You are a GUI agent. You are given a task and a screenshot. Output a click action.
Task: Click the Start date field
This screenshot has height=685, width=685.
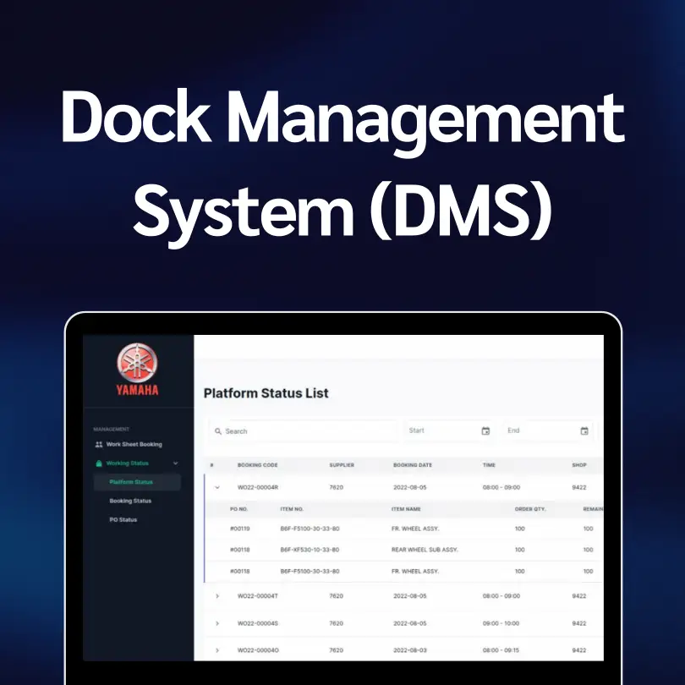click(x=450, y=430)
